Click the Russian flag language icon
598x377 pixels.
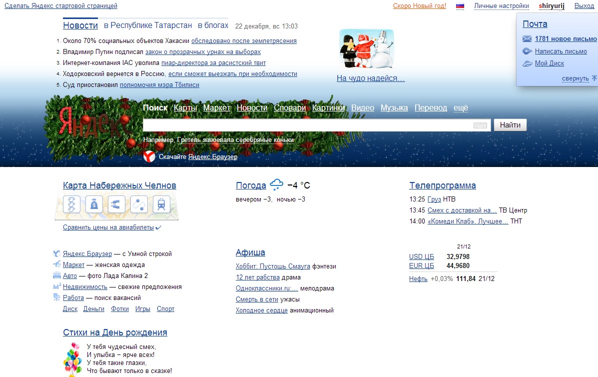coord(460,6)
